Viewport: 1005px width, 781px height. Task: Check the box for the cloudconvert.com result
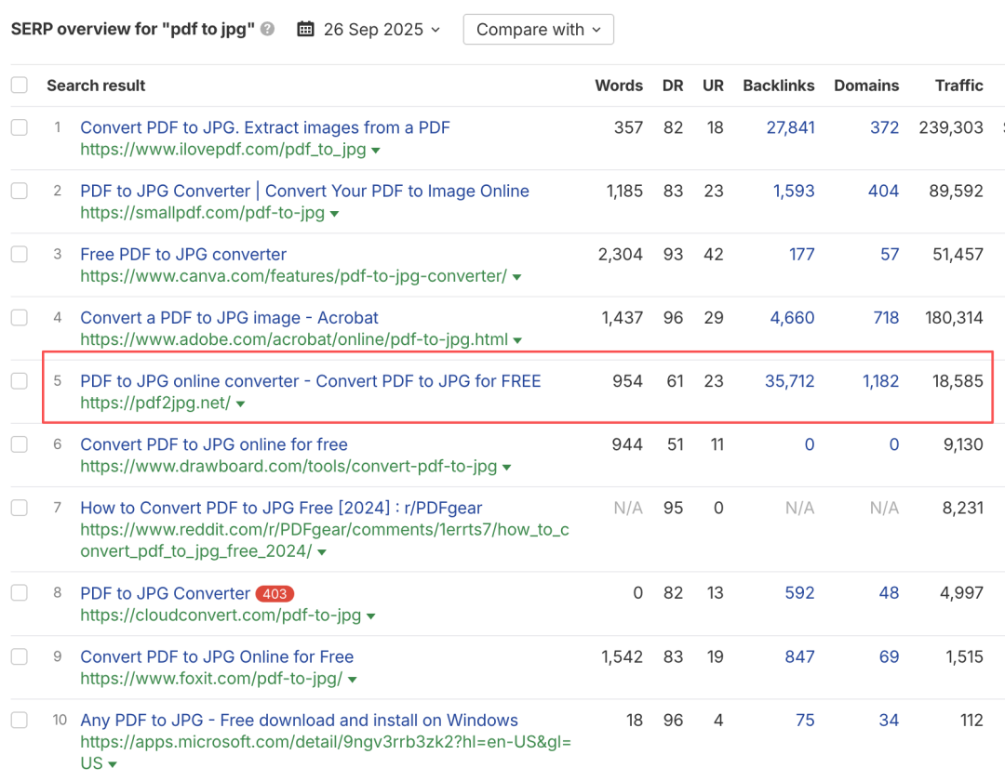20,592
